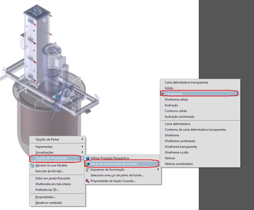Select Ilustração sombreada render mode
The image size is (254, 210).
pos(200,117)
